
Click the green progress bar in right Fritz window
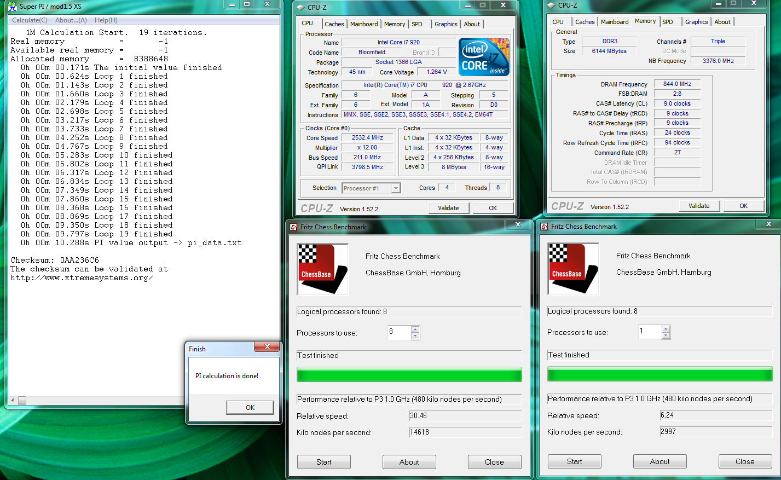(x=660, y=374)
